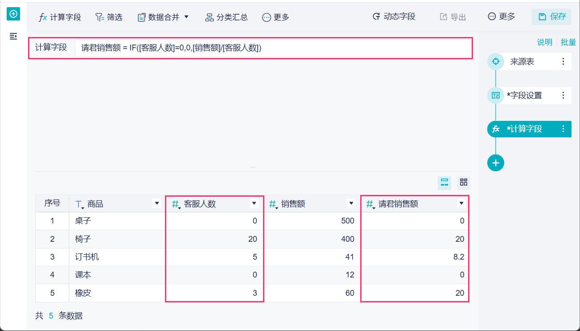This screenshot has width=580, height=331.
Task: Open options menu for 来源表 step
Action: coord(563,62)
